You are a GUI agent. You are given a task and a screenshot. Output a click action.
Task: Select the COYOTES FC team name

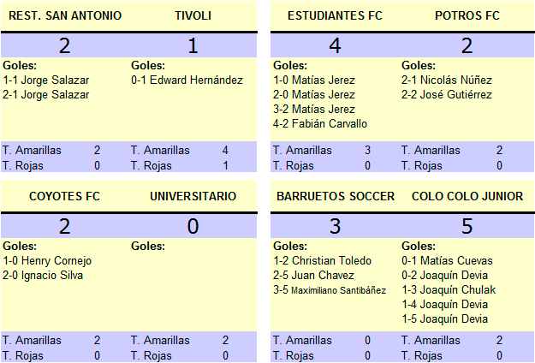tap(64, 197)
